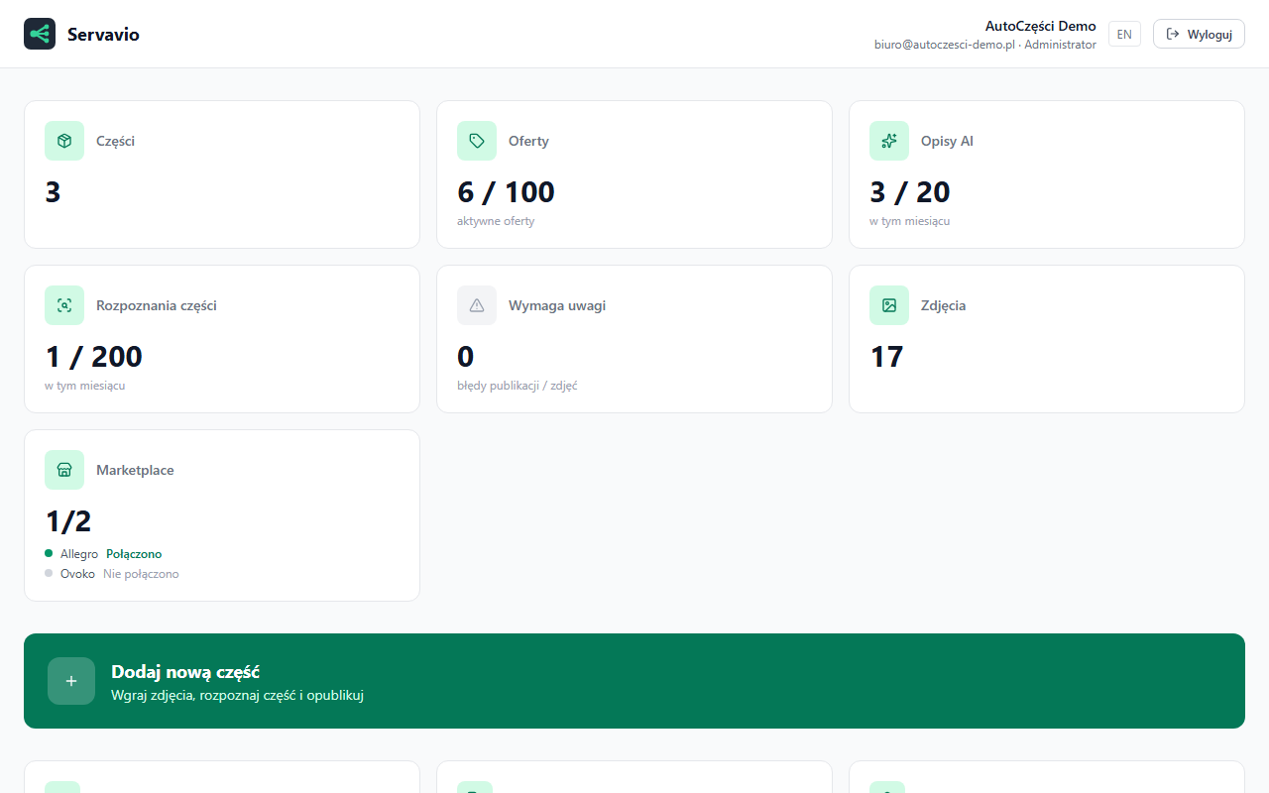The width and height of the screenshot is (1269, 793).
Task: Log out with the Wyloguj button
Action: (1199, 34)
